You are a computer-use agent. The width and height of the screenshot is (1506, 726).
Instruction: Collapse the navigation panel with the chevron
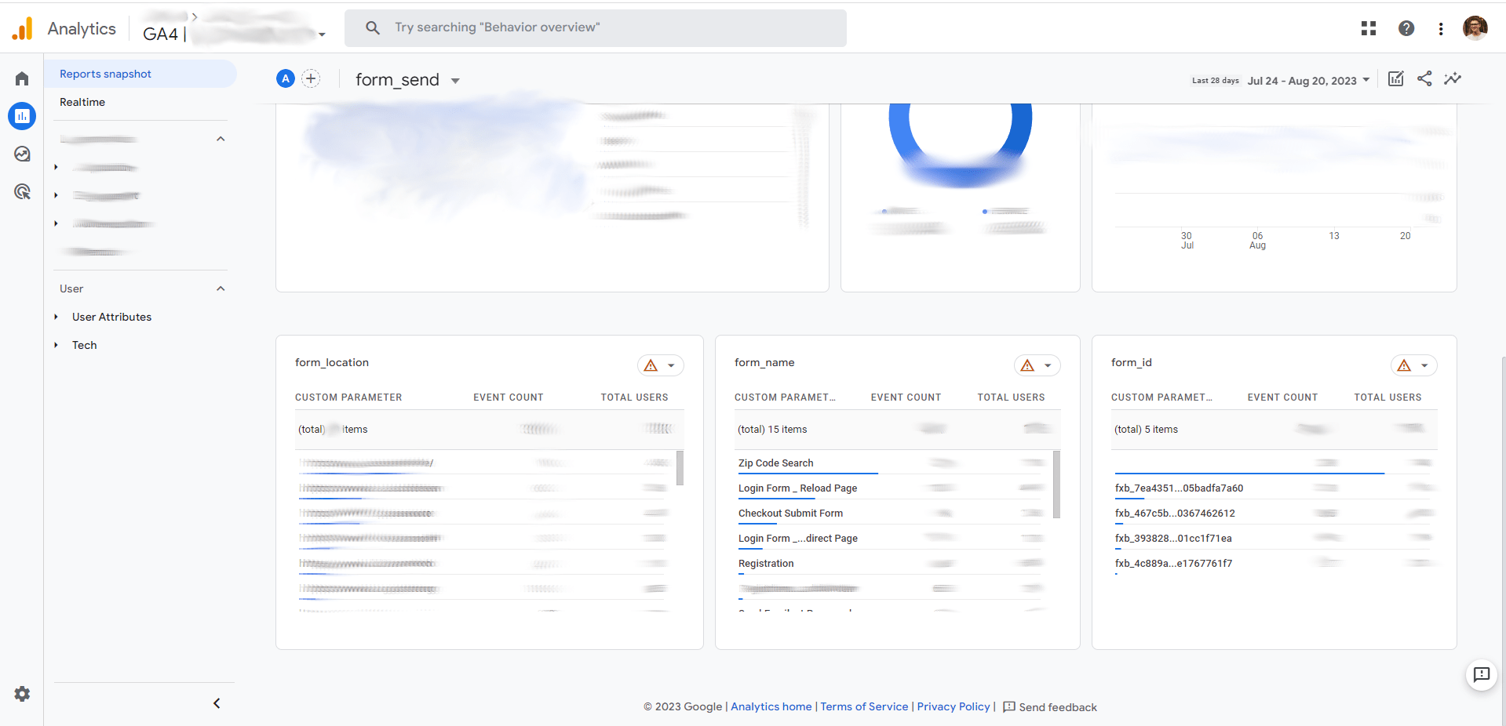217,703
